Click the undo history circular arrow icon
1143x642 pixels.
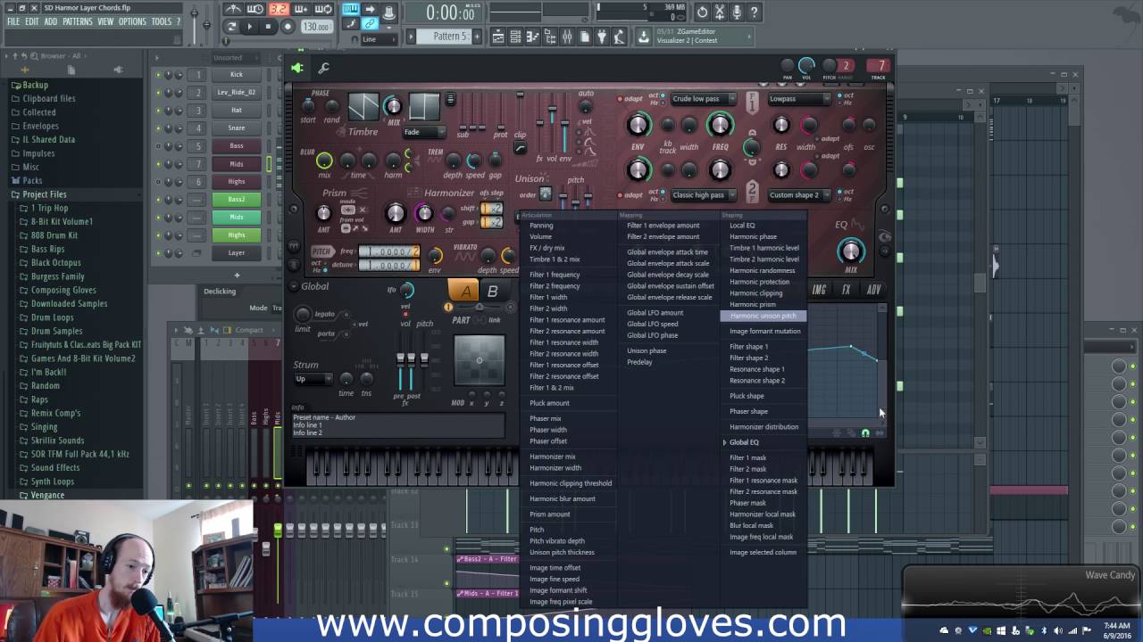702,12
